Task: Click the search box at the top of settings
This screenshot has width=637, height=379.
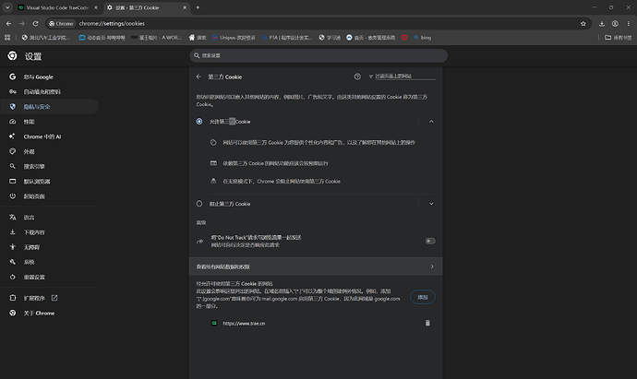Action: tap(318, 55)
